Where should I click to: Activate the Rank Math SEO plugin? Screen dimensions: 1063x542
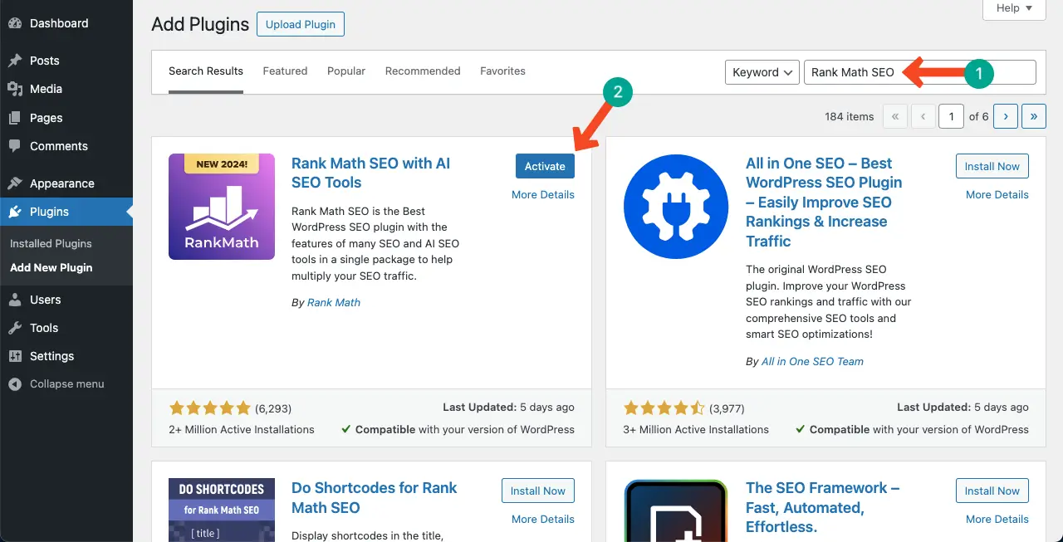(x=545, y=166)
